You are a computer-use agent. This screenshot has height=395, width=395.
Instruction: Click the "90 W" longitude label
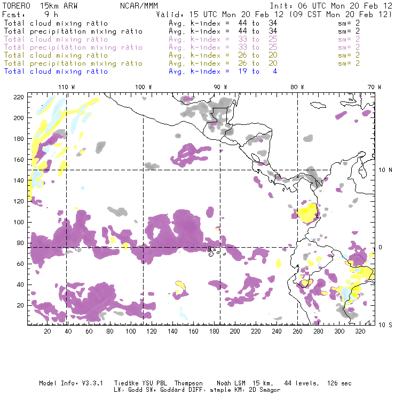220,87
